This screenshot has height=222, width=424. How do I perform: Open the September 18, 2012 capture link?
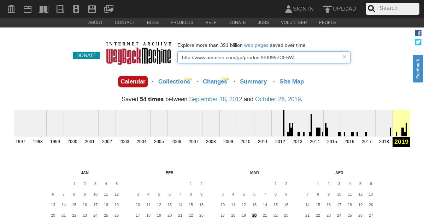(x=216, y=99)
